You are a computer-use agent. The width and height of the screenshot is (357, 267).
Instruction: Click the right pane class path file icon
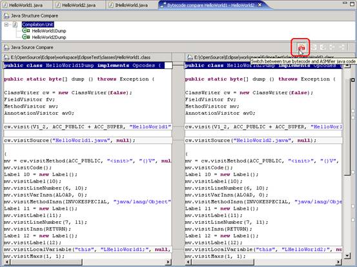click(x=189, y=57)
